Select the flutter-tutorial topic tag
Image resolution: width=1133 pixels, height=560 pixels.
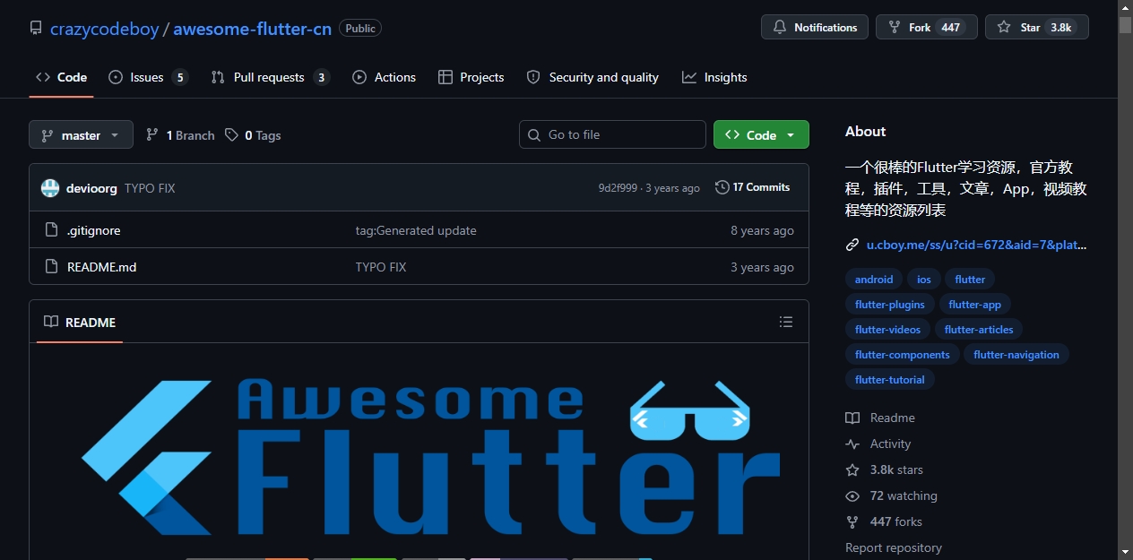pyautogui.click(x=890, y=380)
